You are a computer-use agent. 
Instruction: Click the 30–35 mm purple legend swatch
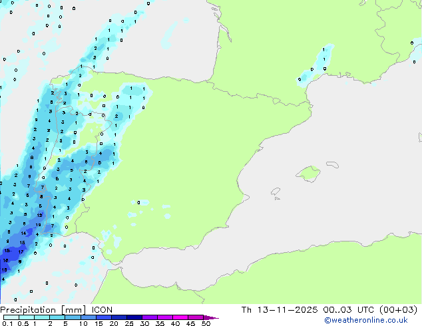[149, 317]
